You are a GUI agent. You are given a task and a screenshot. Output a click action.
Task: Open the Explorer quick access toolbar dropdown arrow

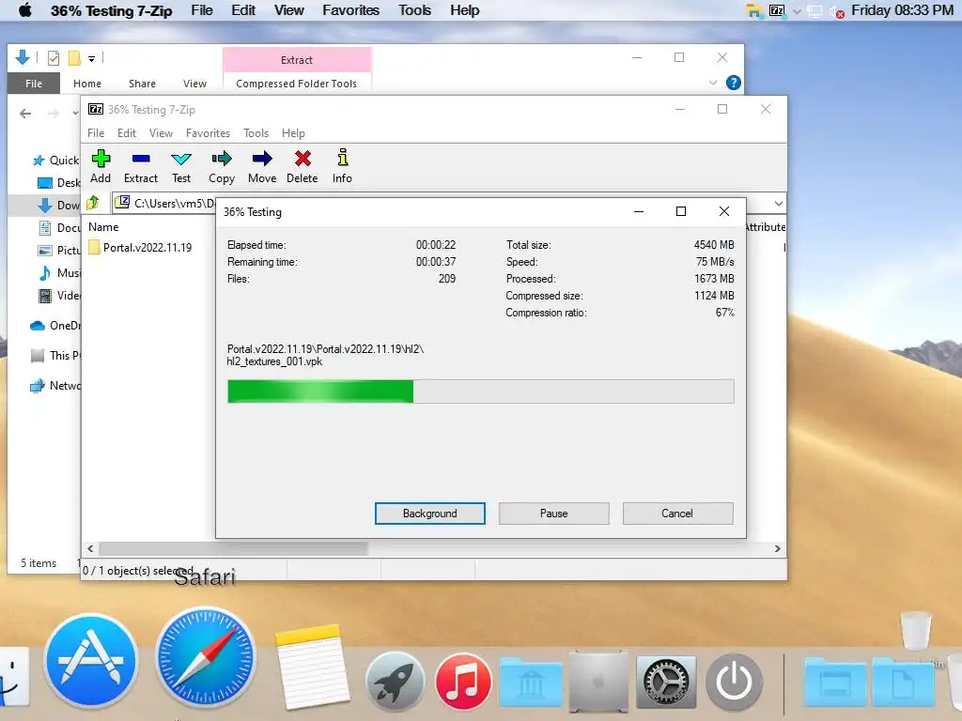(x=91, y=59)
